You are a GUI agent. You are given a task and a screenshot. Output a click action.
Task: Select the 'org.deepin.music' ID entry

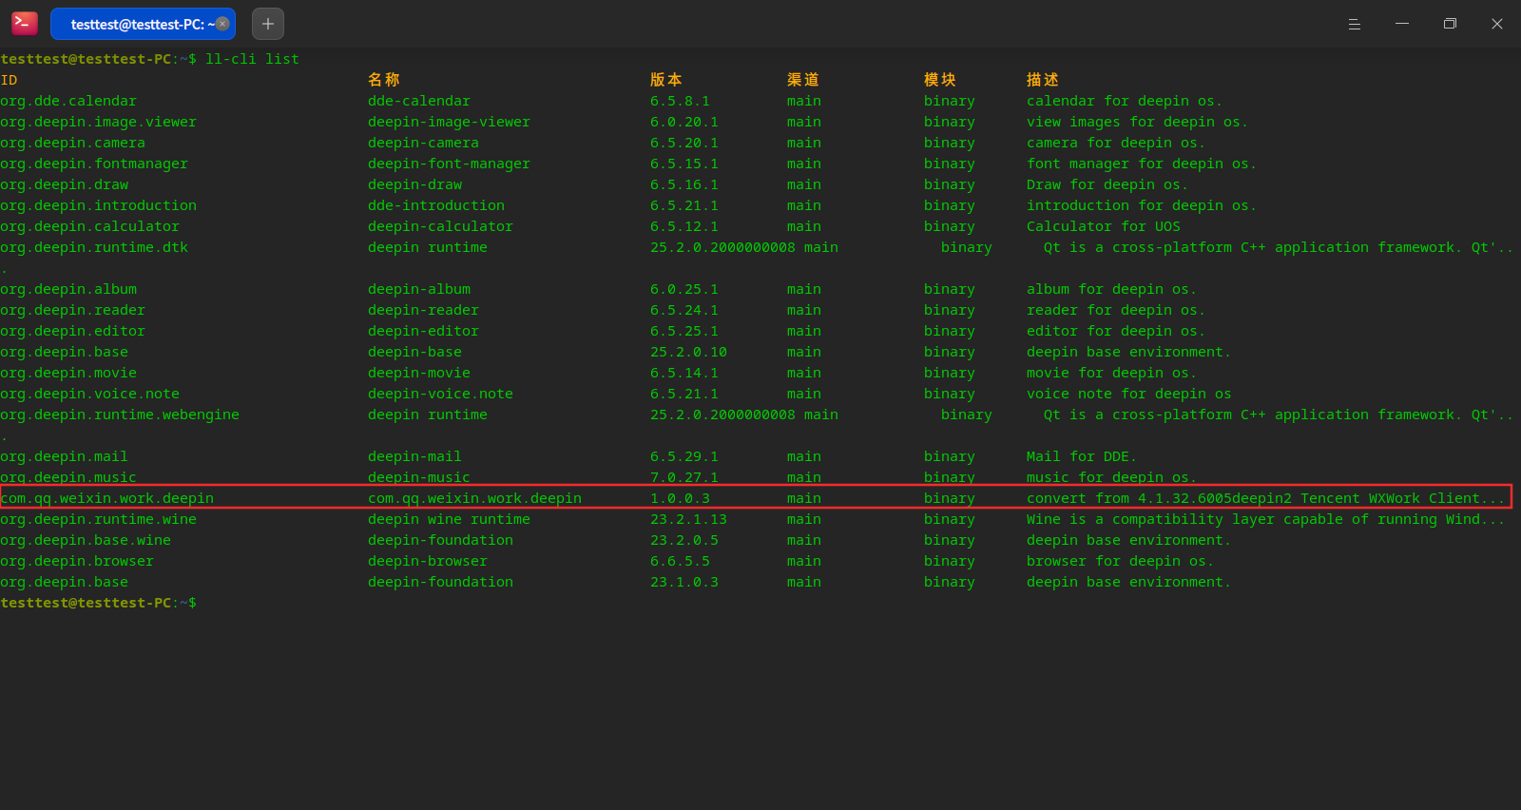click(68, 477)
